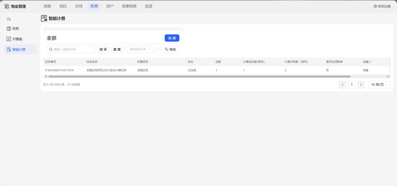Click the 智能计费 page header icon

pyautogui.click(x=44, y=18)
